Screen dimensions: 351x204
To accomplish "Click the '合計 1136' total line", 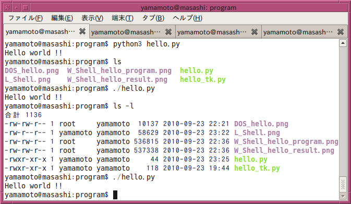I will pos(23,115).
